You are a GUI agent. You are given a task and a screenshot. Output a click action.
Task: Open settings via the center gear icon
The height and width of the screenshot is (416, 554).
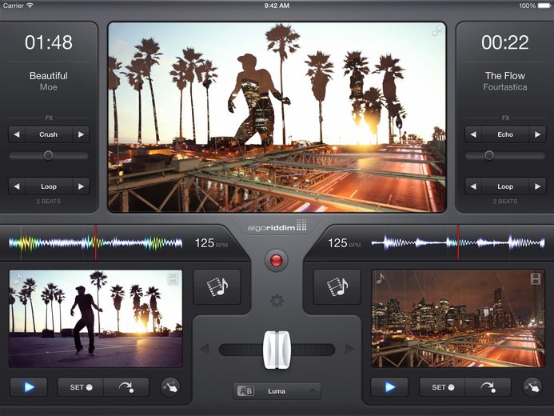click(277, 301)
